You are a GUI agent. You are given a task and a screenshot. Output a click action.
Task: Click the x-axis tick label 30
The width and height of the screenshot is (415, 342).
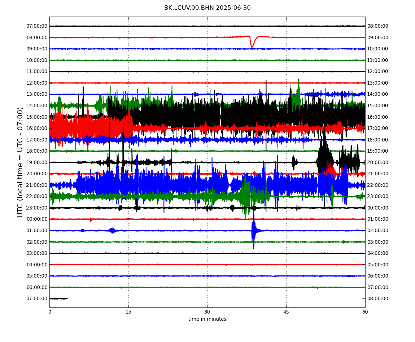point(207,312)
